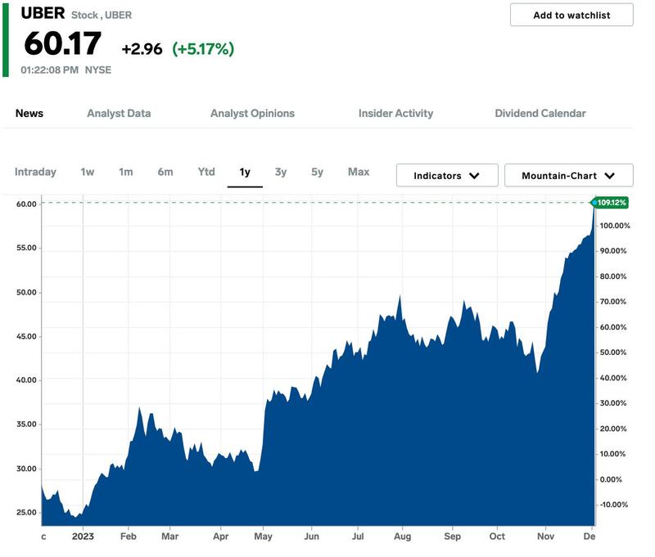Switch chart range to 1w

point(88,172)
